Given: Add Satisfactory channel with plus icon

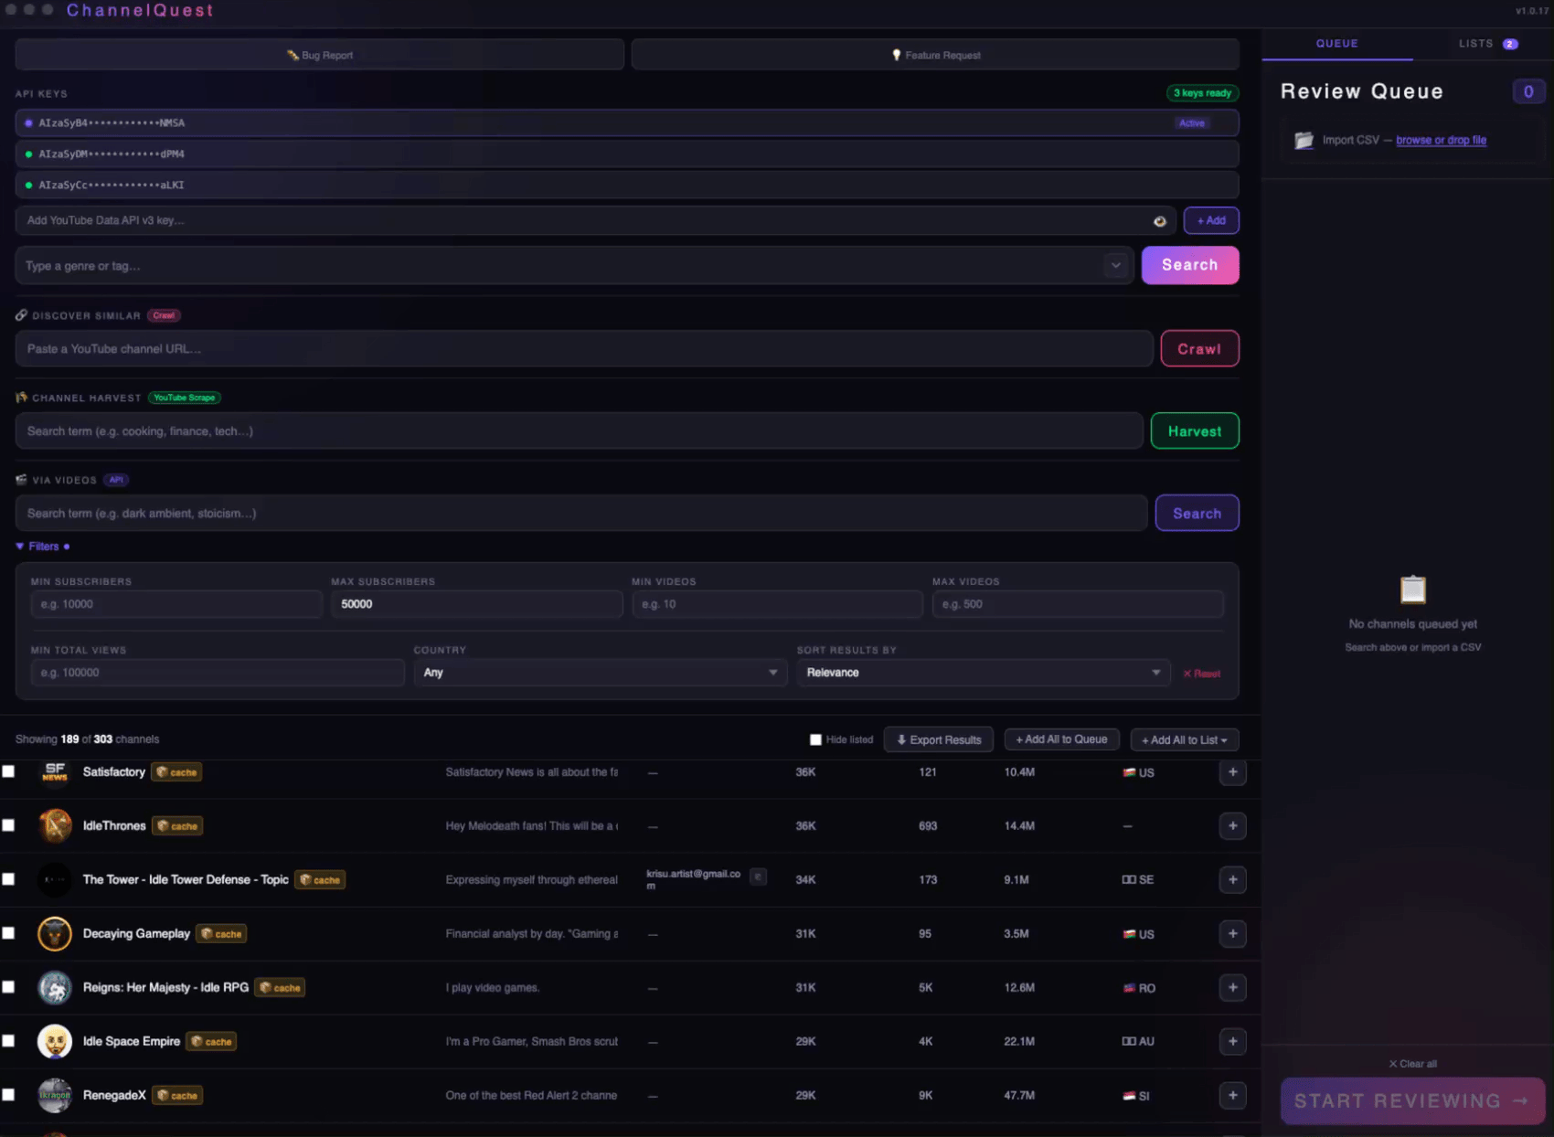Looking at the screenshot, I should coord(1232,772).
